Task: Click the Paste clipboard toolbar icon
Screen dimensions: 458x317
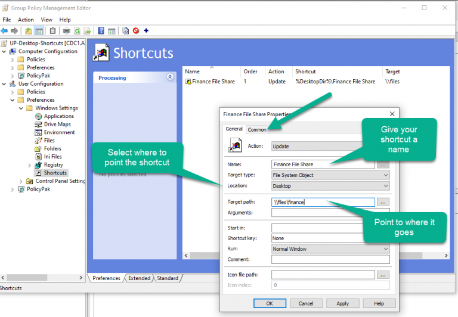Action: pyautogui.click(x=52, y=30)
